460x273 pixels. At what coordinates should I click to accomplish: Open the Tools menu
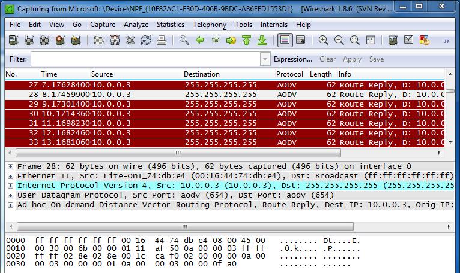(243, 25)
